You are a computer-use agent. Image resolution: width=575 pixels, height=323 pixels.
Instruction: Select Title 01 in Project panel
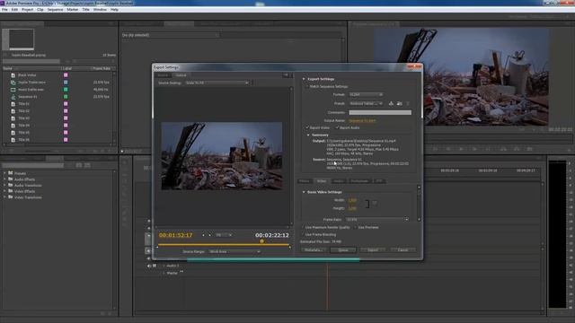coord(23,104)
